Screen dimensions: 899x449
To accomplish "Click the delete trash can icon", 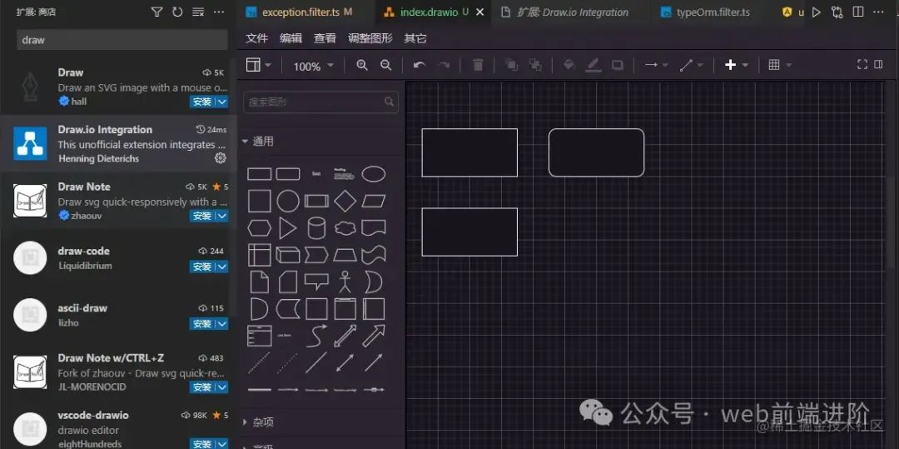I will (478, 65).
